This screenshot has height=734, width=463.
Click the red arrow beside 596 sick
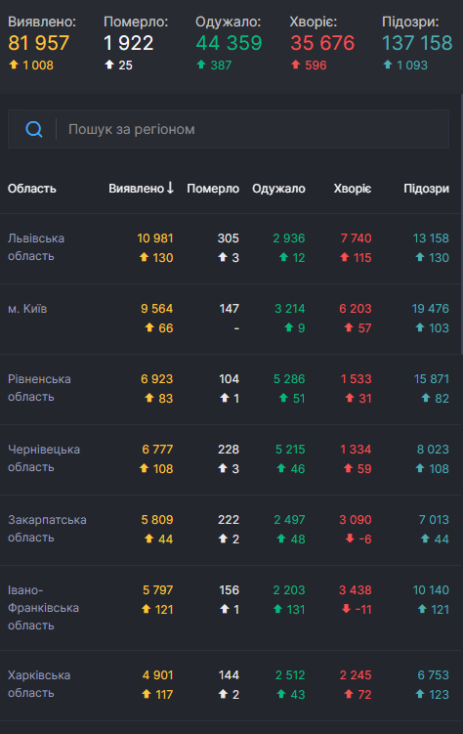[x=296, y=65]
